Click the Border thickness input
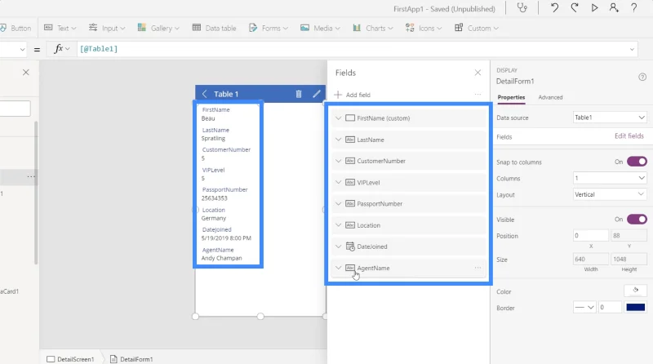This screenshot has height=364, width=653. pos(610,308)
